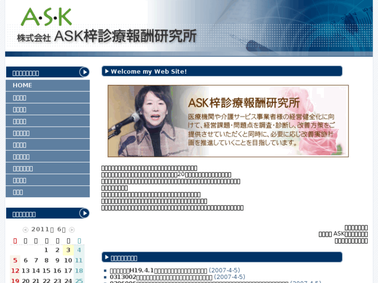This screenshot has height=283, width=378.
Task: Select calendar date 16
Action: tap(57, 271)
